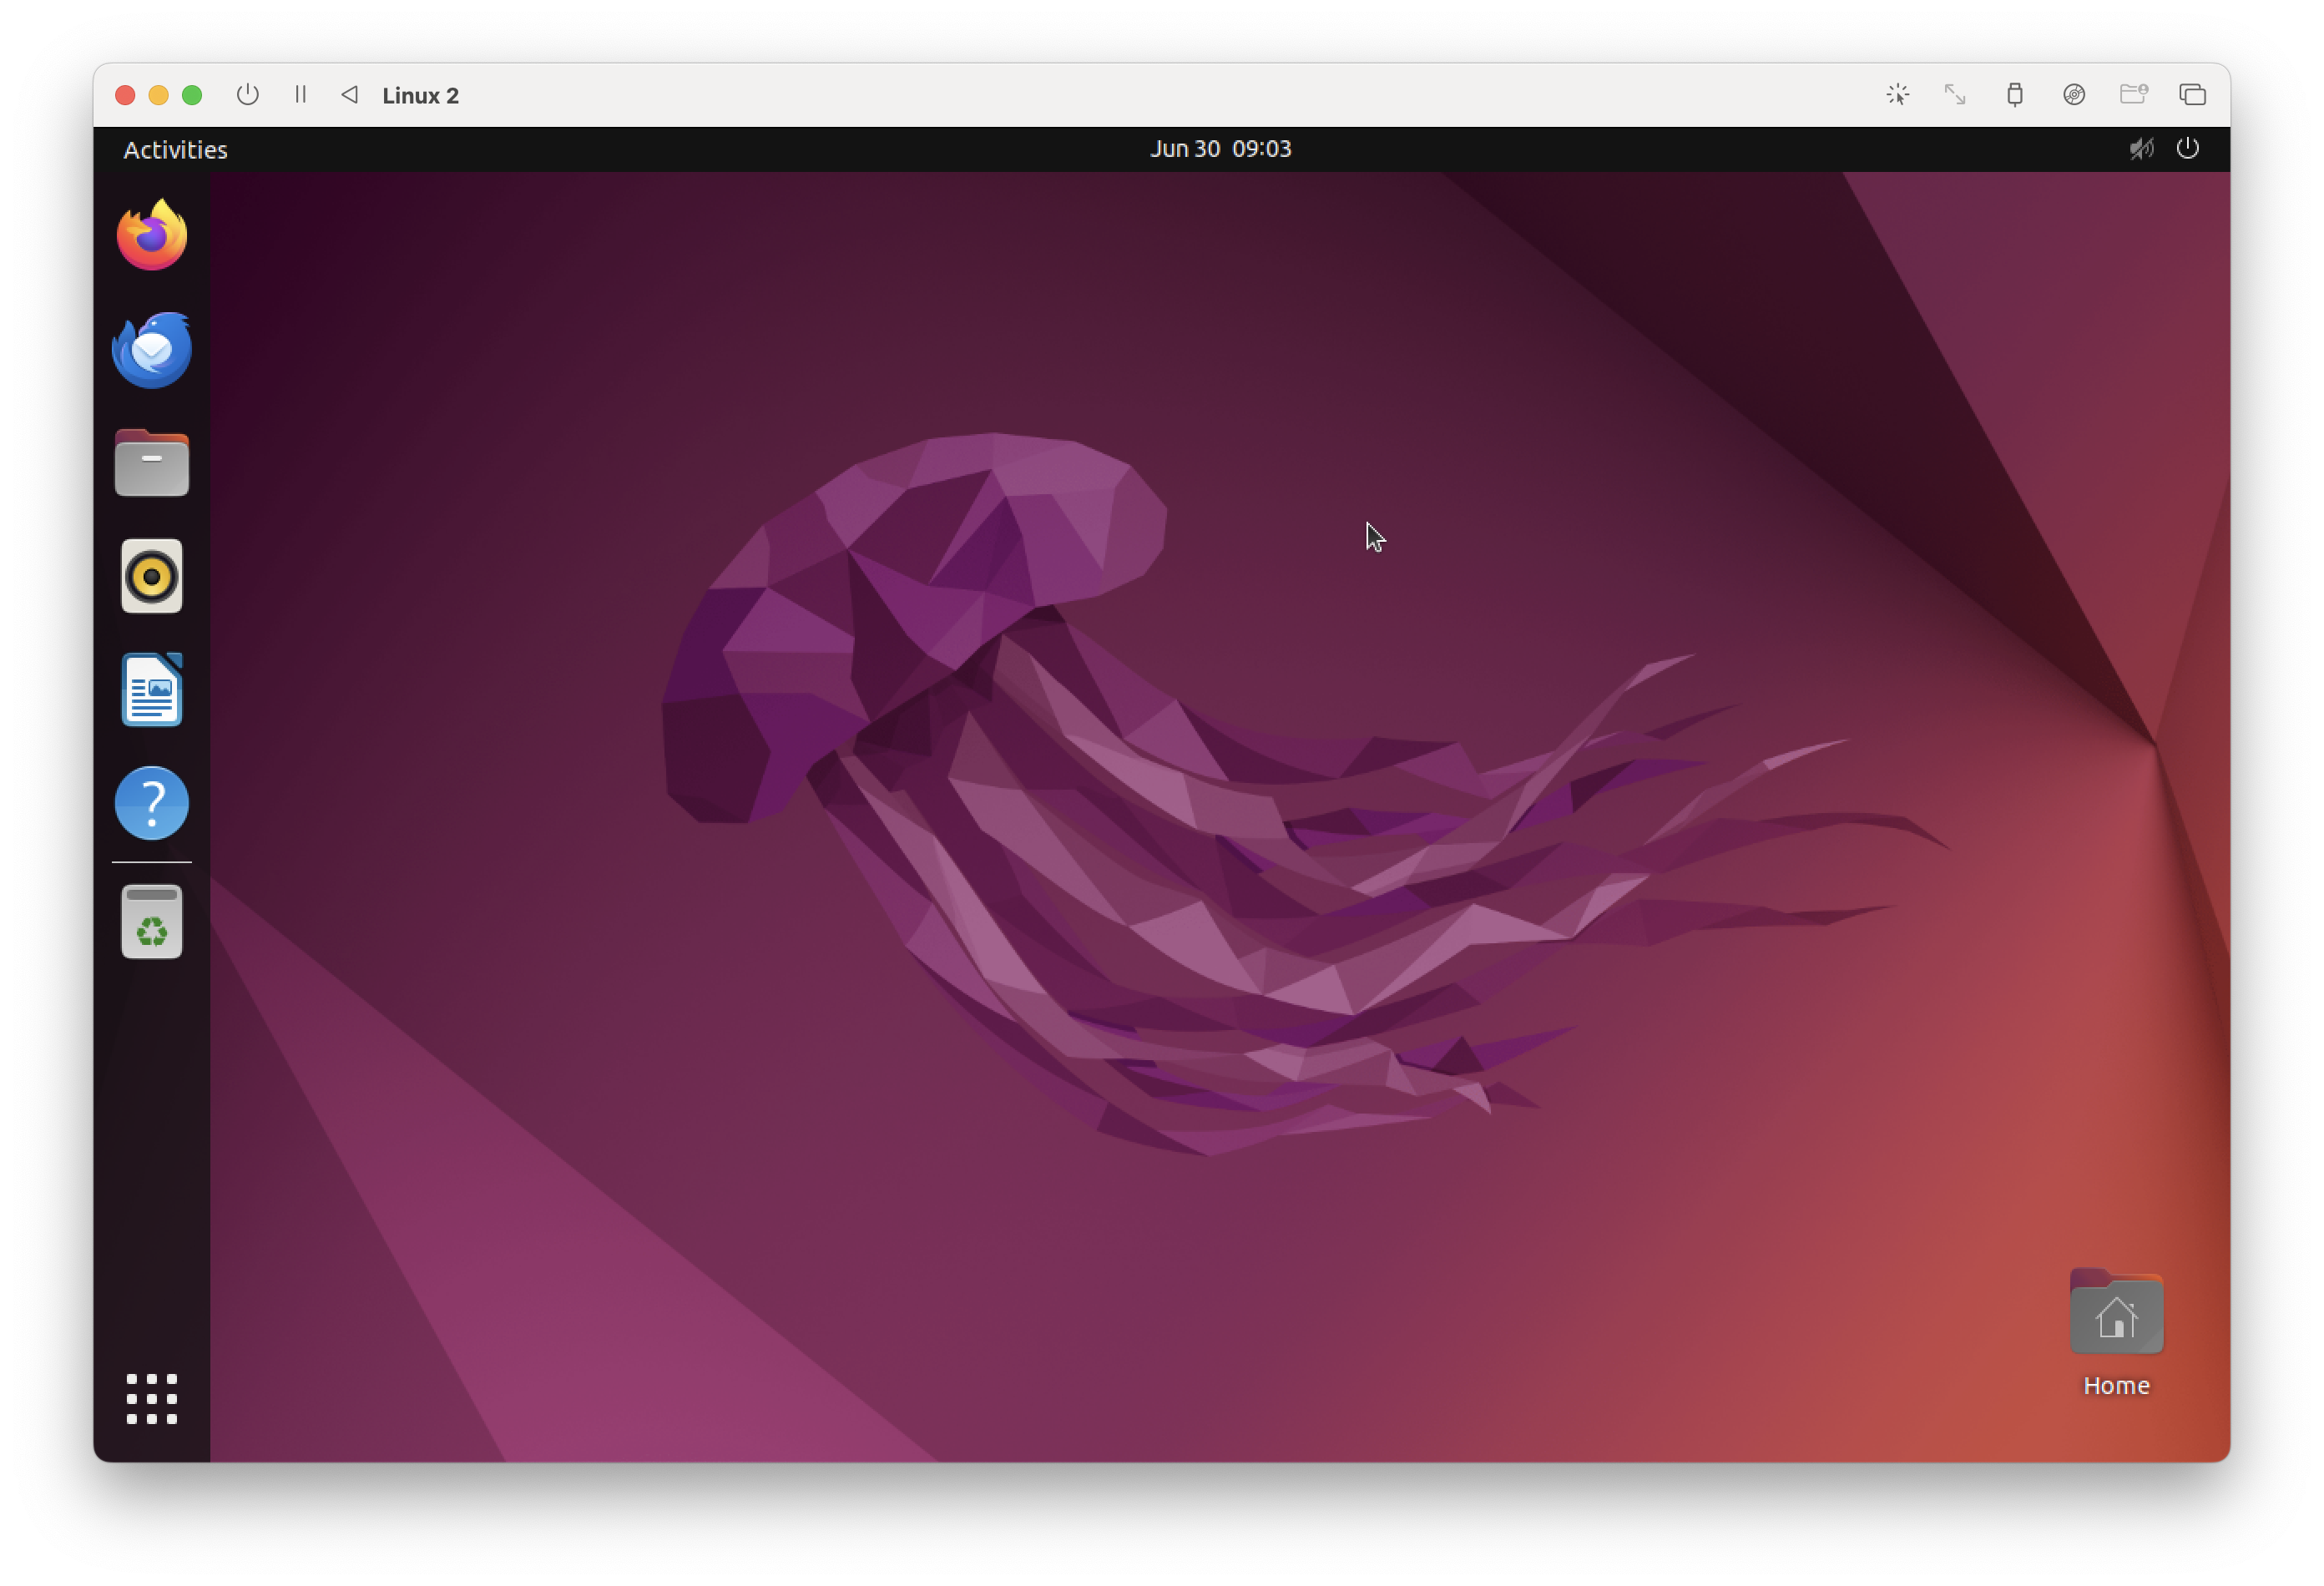Click the restart triangle button in the title bar
2324x1586 pixels.
click(x=349, y=95)
